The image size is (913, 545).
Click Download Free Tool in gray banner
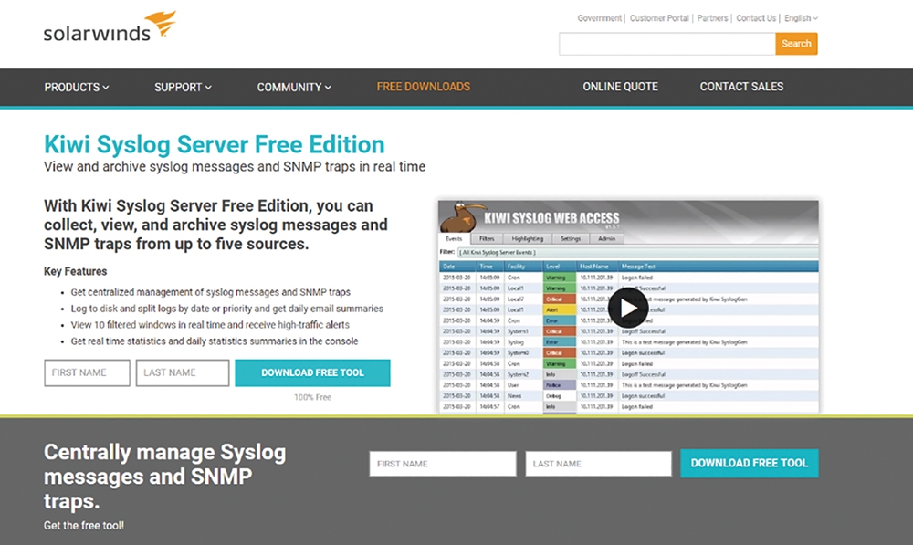coord(750,463)
